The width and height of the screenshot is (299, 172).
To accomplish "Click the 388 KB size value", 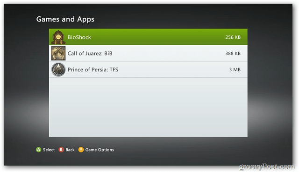I will 233,54.
